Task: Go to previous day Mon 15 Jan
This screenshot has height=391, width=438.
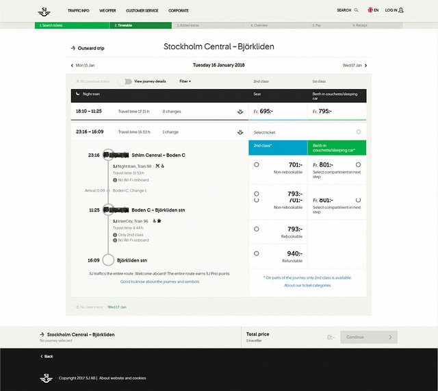Action: tap(83, 66)
